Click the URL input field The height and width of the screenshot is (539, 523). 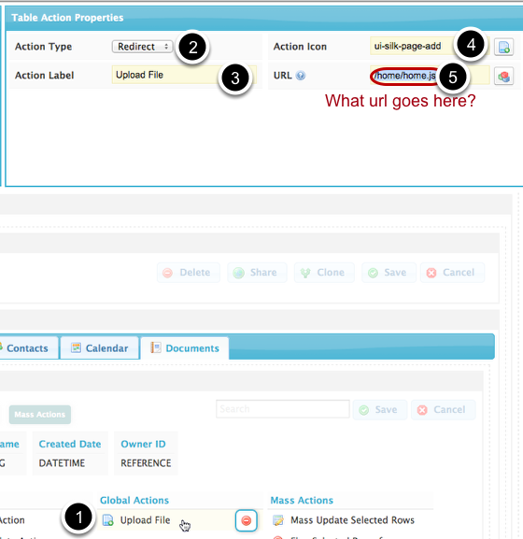[x=430, y=76]
